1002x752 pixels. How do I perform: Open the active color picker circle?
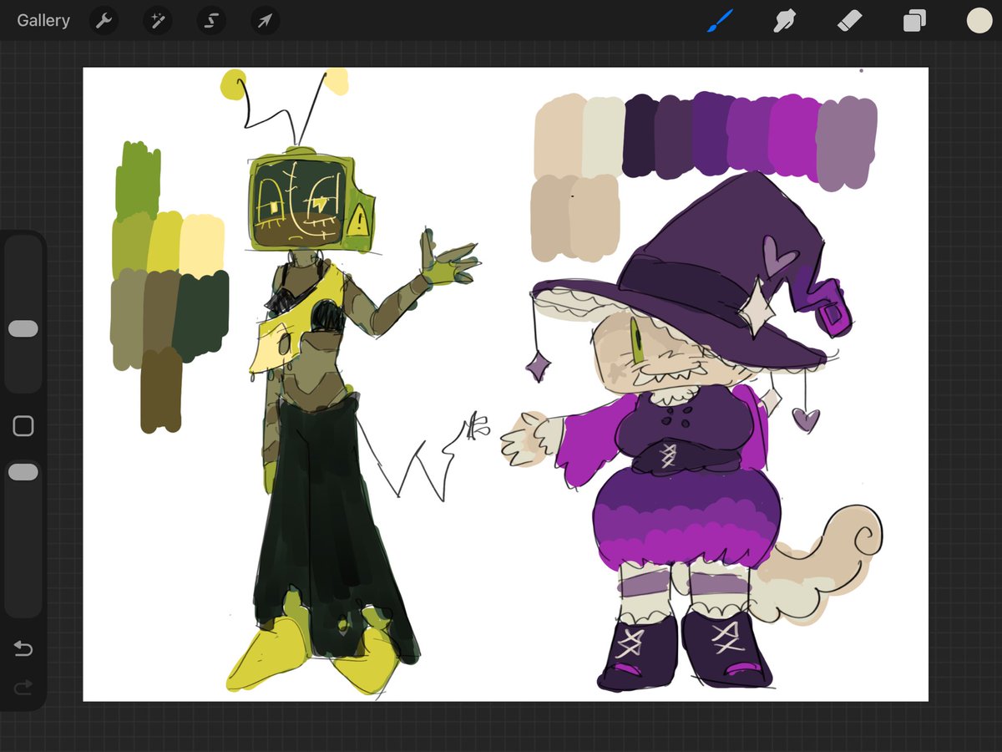979,21
